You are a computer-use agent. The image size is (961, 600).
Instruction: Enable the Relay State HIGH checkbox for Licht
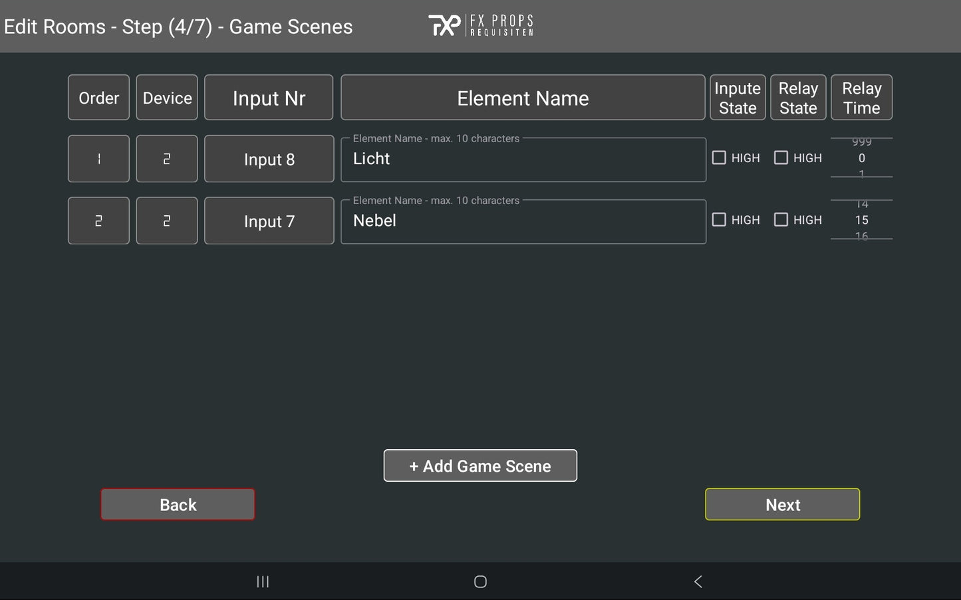[781, 157]
